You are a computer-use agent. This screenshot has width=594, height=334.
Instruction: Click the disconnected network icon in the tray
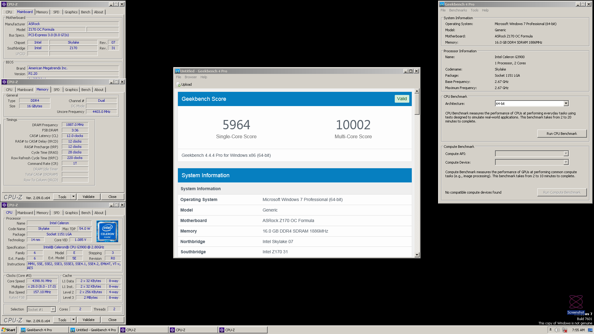[565, 330]
